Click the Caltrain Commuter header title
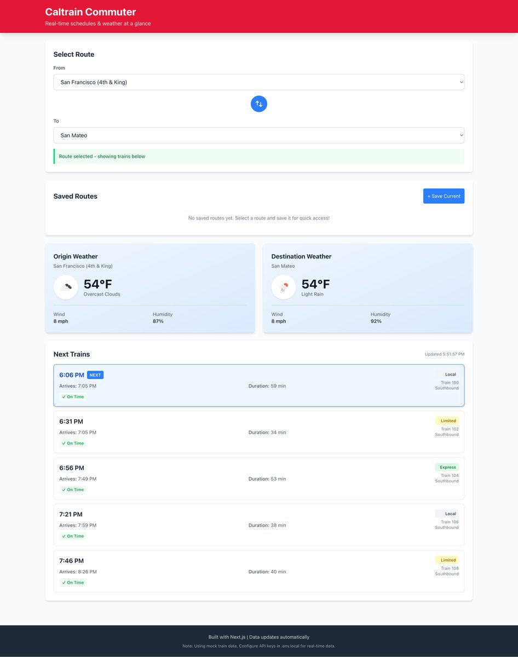Viewport: 518px width, 657px height. pyautogui.click(x=90, y=12)
